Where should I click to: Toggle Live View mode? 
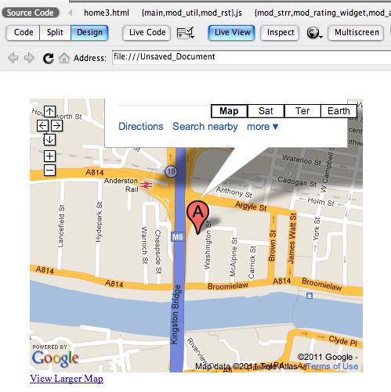click(232, 33)
